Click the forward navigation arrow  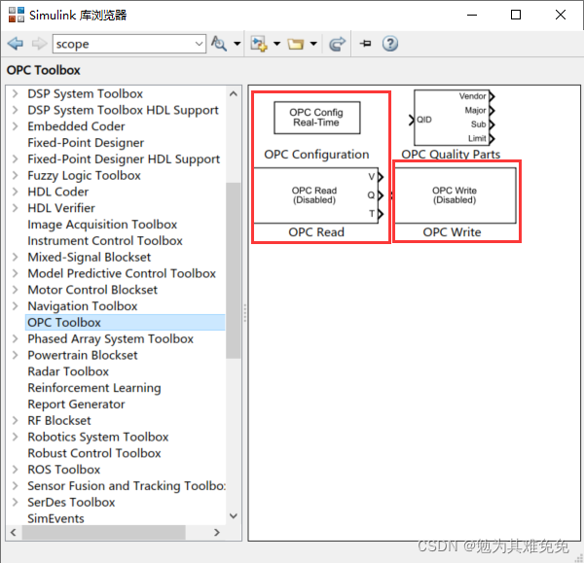(39, 44)
